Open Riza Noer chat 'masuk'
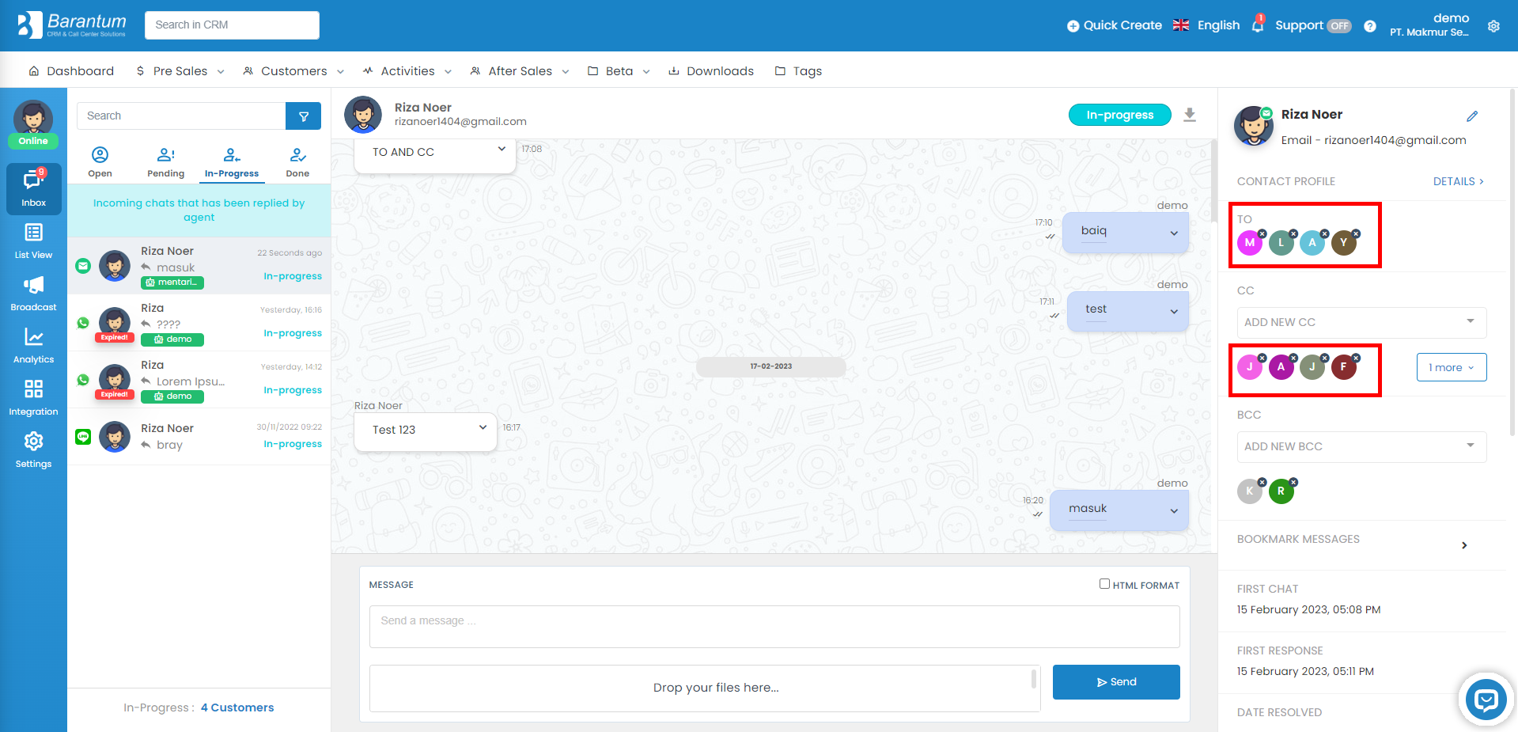 (x=199, y=266)
